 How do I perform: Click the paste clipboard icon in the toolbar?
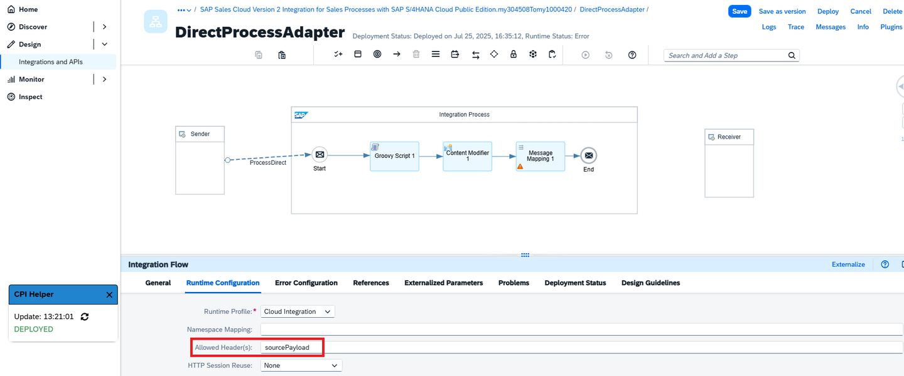click(x=282, y=55)
